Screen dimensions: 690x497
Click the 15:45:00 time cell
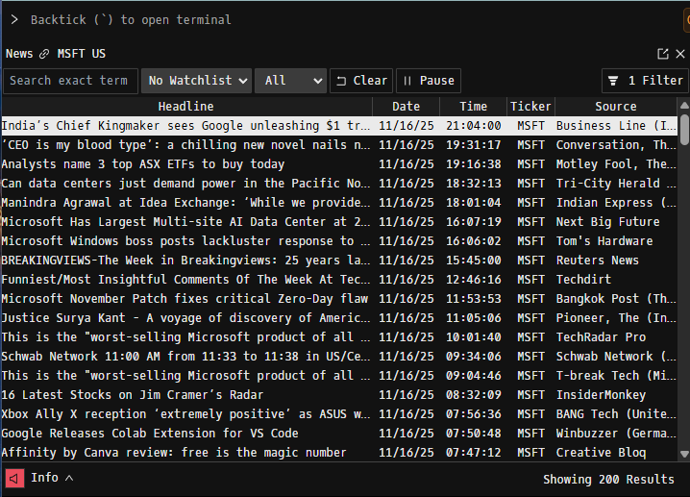(474, 261)
